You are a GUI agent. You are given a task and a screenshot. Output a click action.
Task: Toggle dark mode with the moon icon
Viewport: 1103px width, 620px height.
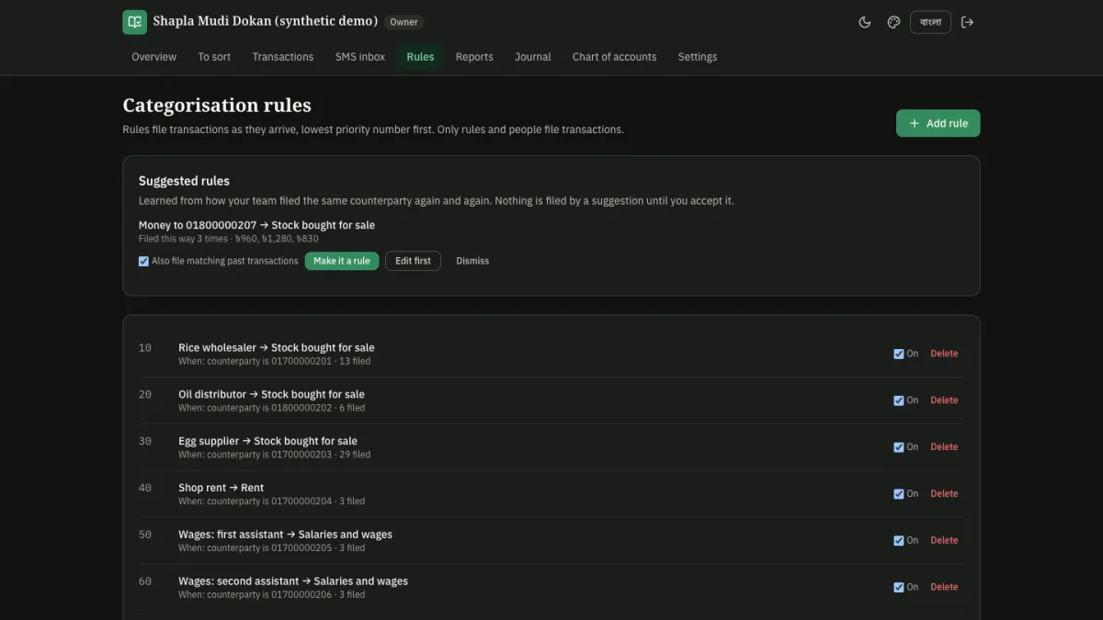(865, 22)
